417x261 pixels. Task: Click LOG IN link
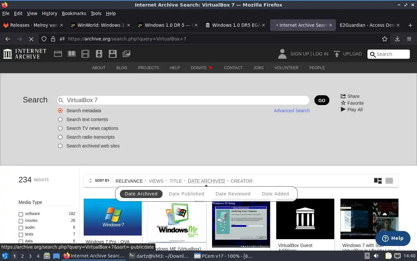321,54
